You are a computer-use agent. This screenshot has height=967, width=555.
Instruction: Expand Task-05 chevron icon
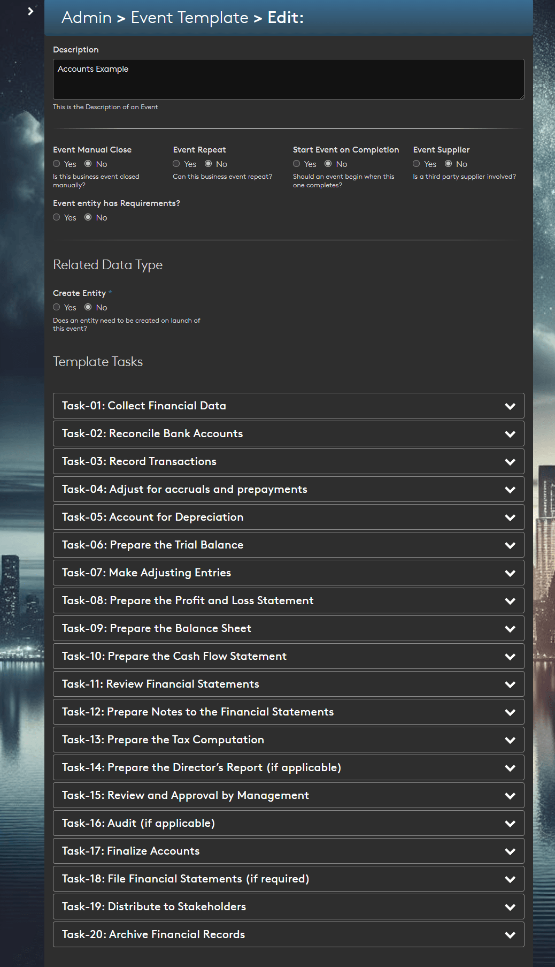pos(510,517)
